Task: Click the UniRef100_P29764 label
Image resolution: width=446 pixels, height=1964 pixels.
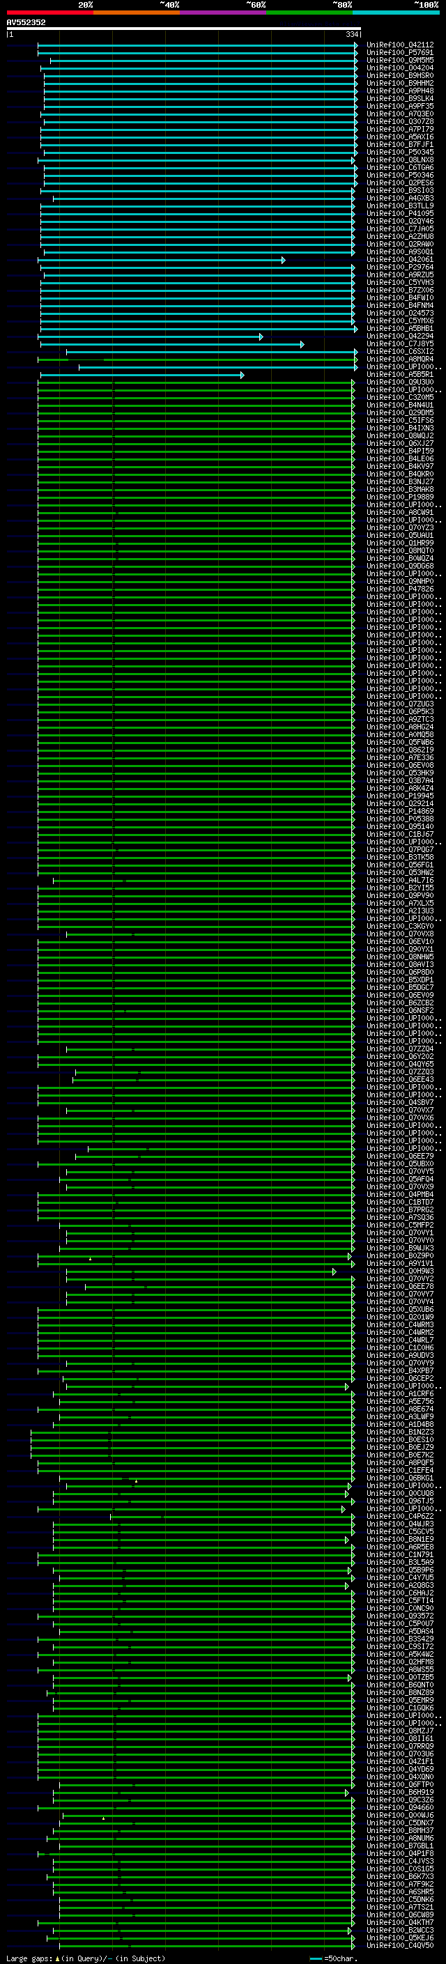Action: 399,268
